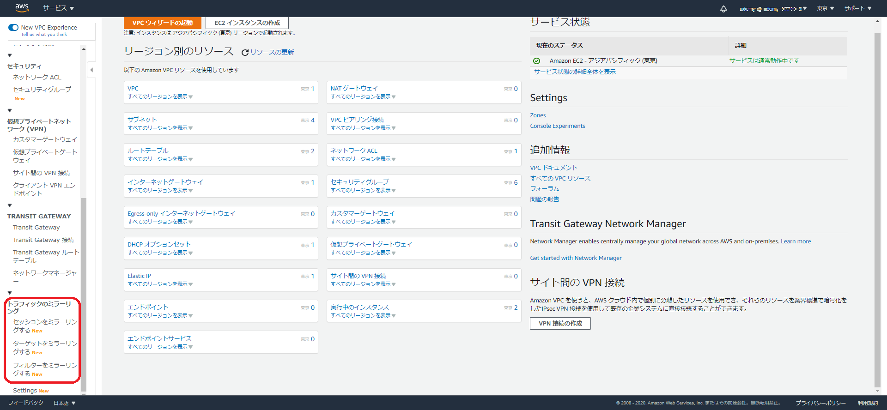Collapse the セキュリティ section triangle in sidebar
887x410 pixels.
coord(10,55)
